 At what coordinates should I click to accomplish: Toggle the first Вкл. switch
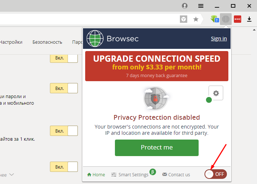click(x=64, y=58)
